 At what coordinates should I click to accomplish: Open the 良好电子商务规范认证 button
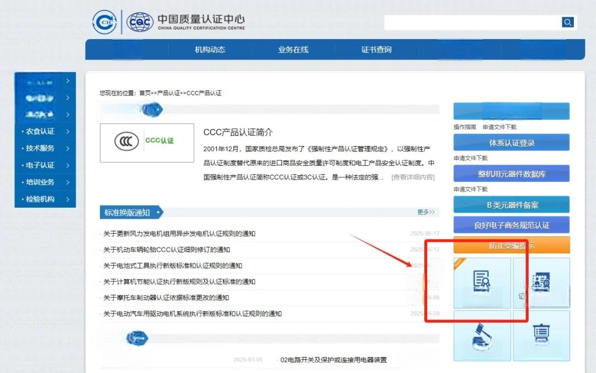click(512, 225)
